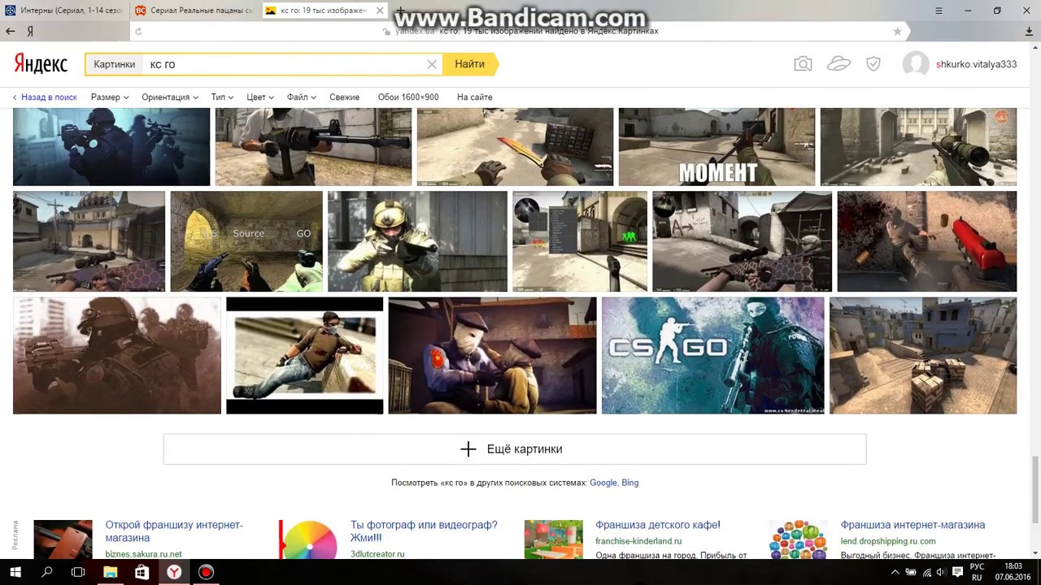Click the battery power tray icon
The height and width of the screenshot is (585, 1041).
(912, 572)
